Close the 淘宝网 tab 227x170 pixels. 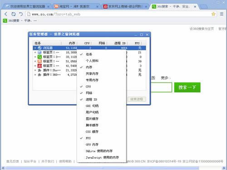click(x=97, y=6)
